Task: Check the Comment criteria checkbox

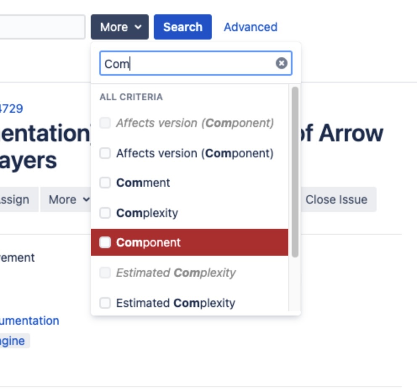Action: tap(105, 183)
